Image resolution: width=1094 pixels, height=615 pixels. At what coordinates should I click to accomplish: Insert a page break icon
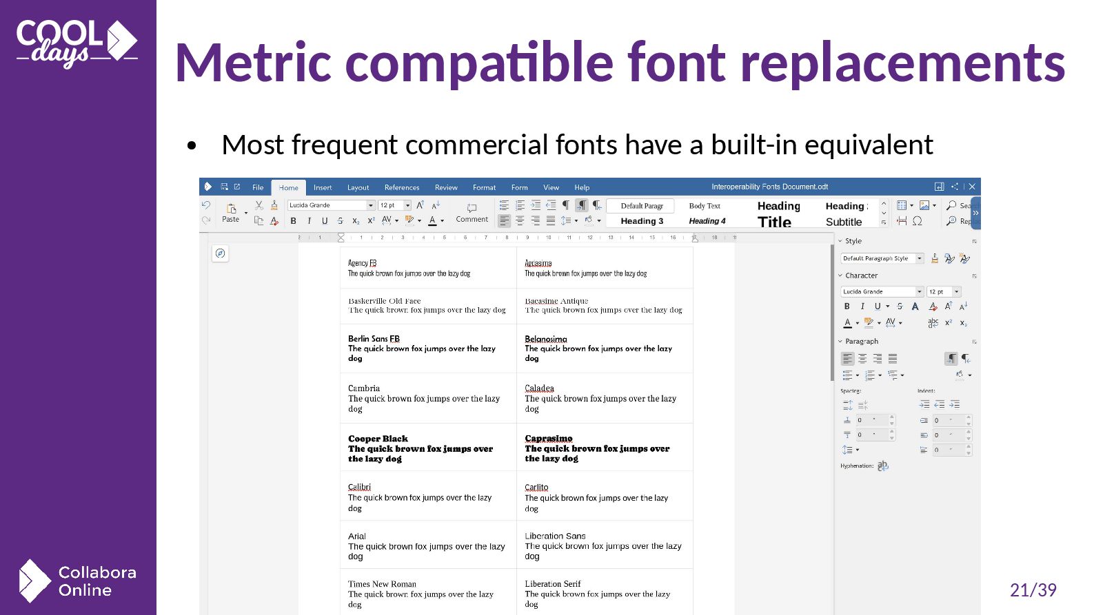click(x=902, y=221)
